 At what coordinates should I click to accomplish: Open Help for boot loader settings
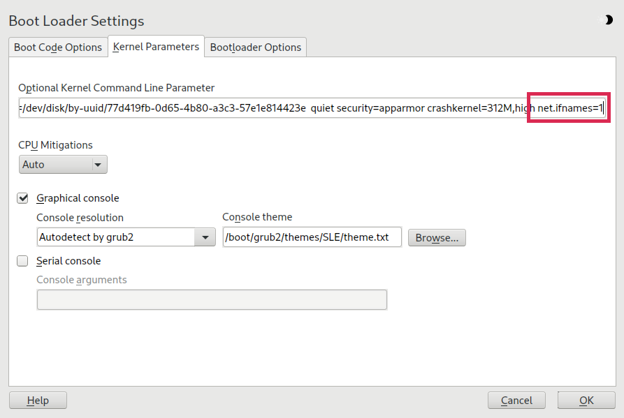(x=38, y=401)
